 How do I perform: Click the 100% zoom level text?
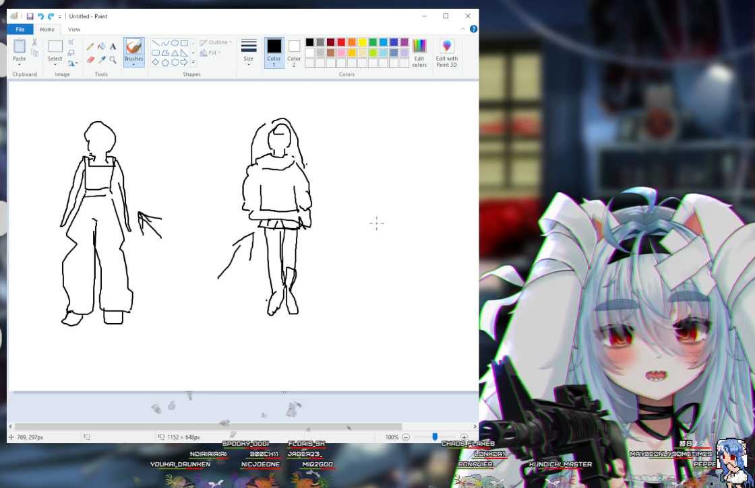coord(392,437)
